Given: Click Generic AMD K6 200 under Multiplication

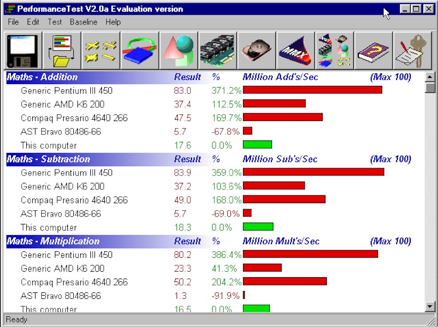Looking at the screenshot, I should (x=63, y=268).
